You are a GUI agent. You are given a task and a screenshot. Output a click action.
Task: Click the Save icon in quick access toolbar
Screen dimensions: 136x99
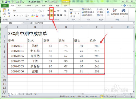pyautogui.click(x=6, y=2)
